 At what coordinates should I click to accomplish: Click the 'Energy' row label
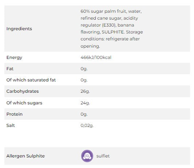point(14,57)
